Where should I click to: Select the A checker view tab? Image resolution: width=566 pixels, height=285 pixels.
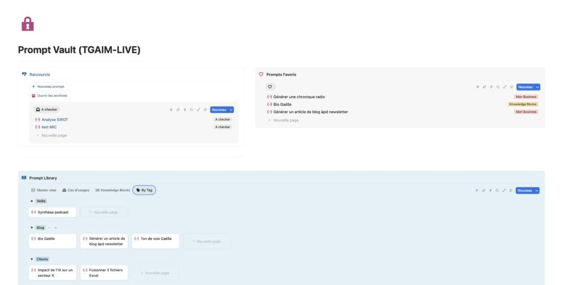point(47,109)
